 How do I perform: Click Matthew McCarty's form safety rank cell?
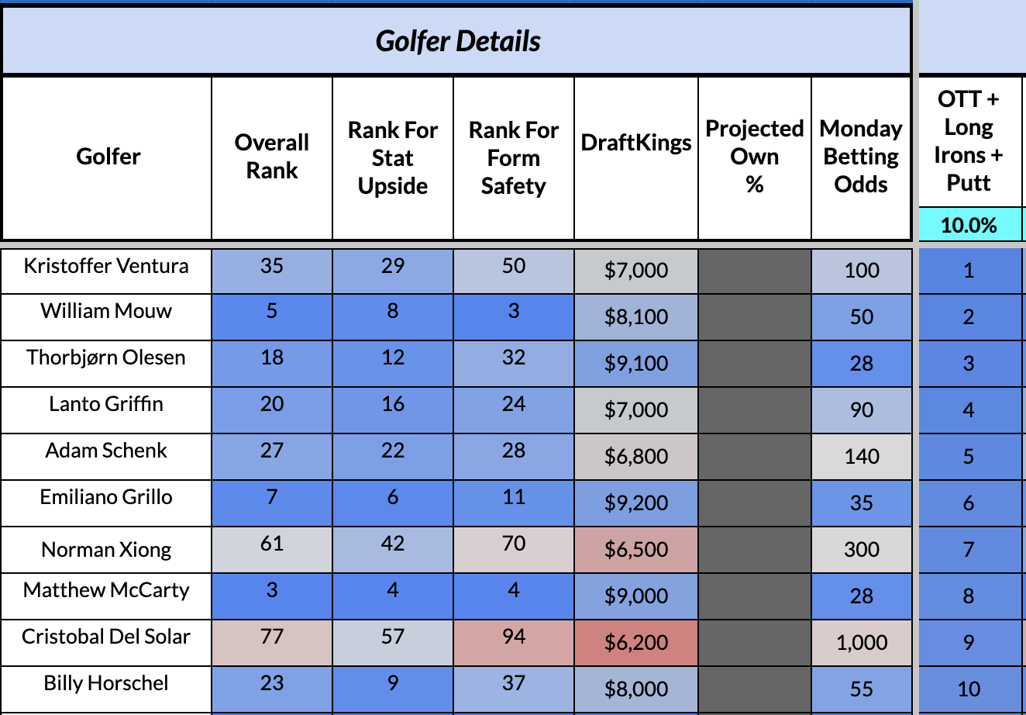point(514,591)
